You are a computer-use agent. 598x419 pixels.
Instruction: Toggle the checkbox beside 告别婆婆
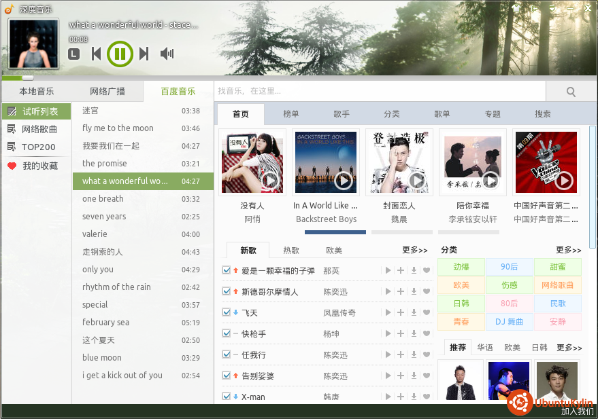pyautogui.click(x=226, y=376)
